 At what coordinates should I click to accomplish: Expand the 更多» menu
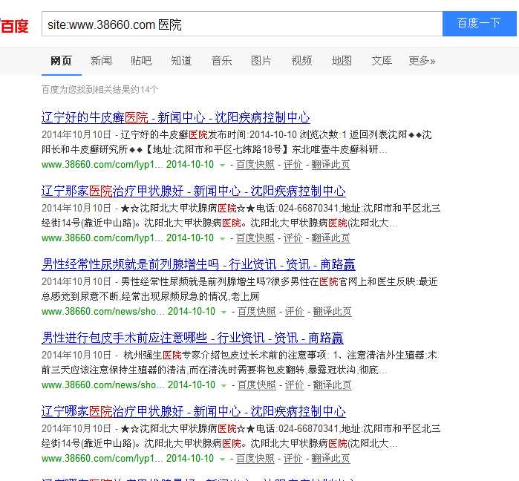coord(422,61)
